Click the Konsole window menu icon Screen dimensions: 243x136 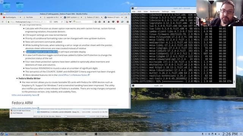133,8
